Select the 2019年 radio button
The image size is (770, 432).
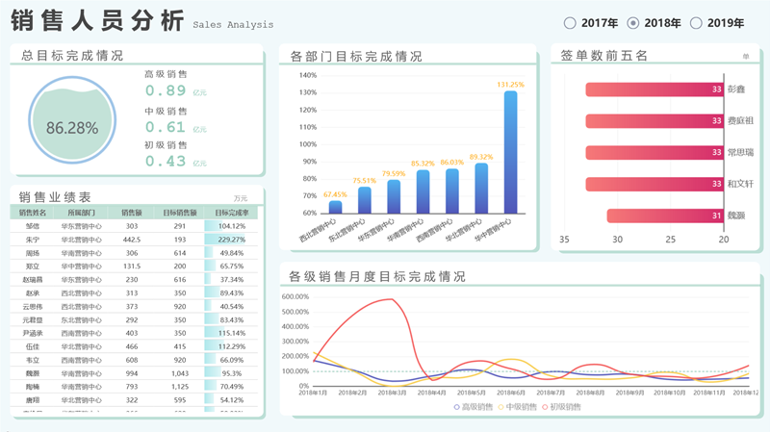pyautogui.click(x=697, y=23)
